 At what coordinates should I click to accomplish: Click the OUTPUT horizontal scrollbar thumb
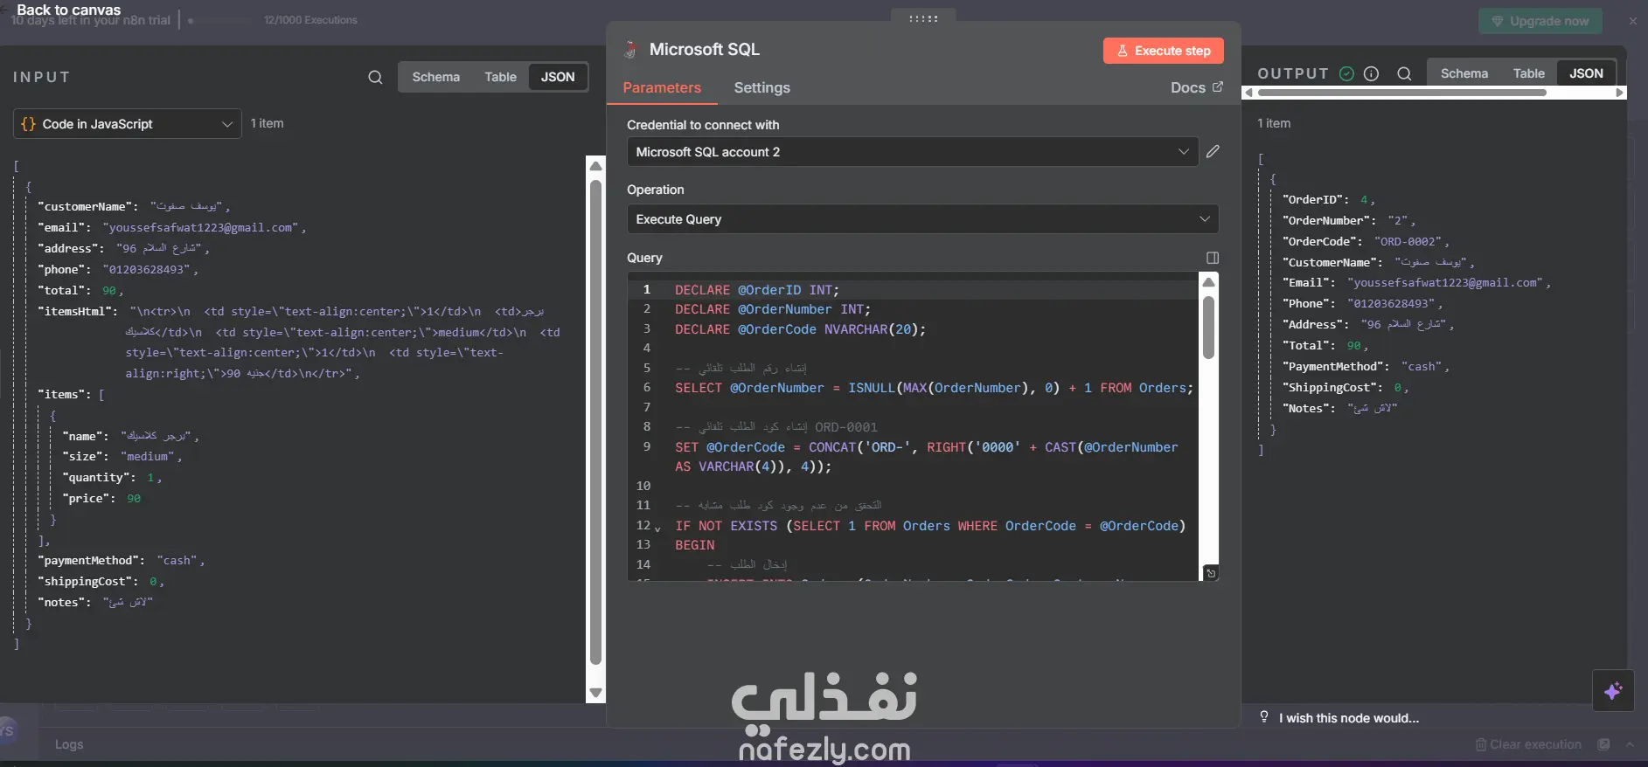click(1401, 92)
